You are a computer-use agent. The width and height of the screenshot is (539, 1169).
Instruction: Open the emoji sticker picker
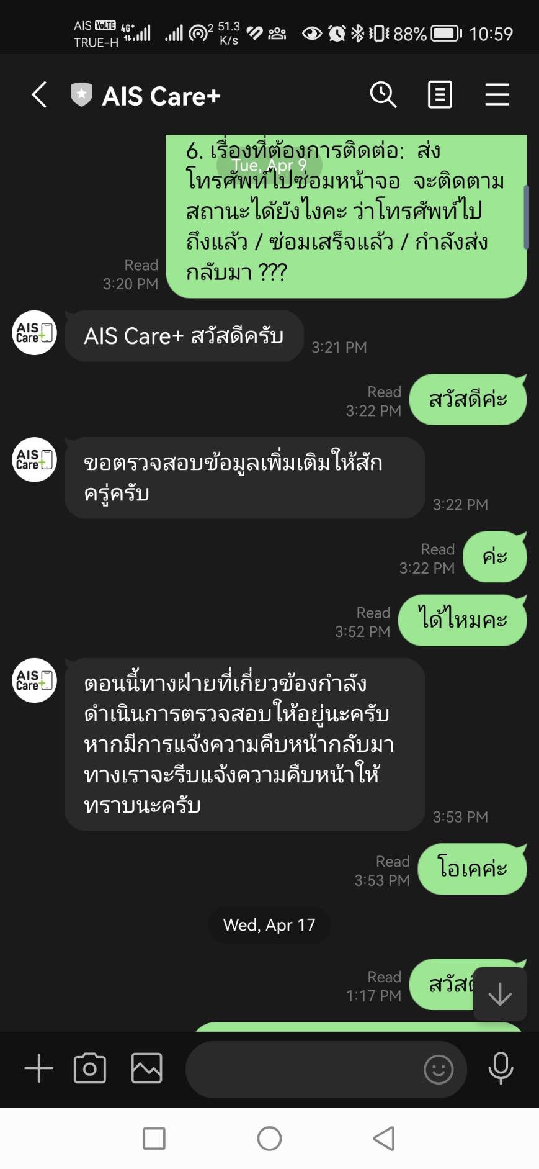point(439,1070)
